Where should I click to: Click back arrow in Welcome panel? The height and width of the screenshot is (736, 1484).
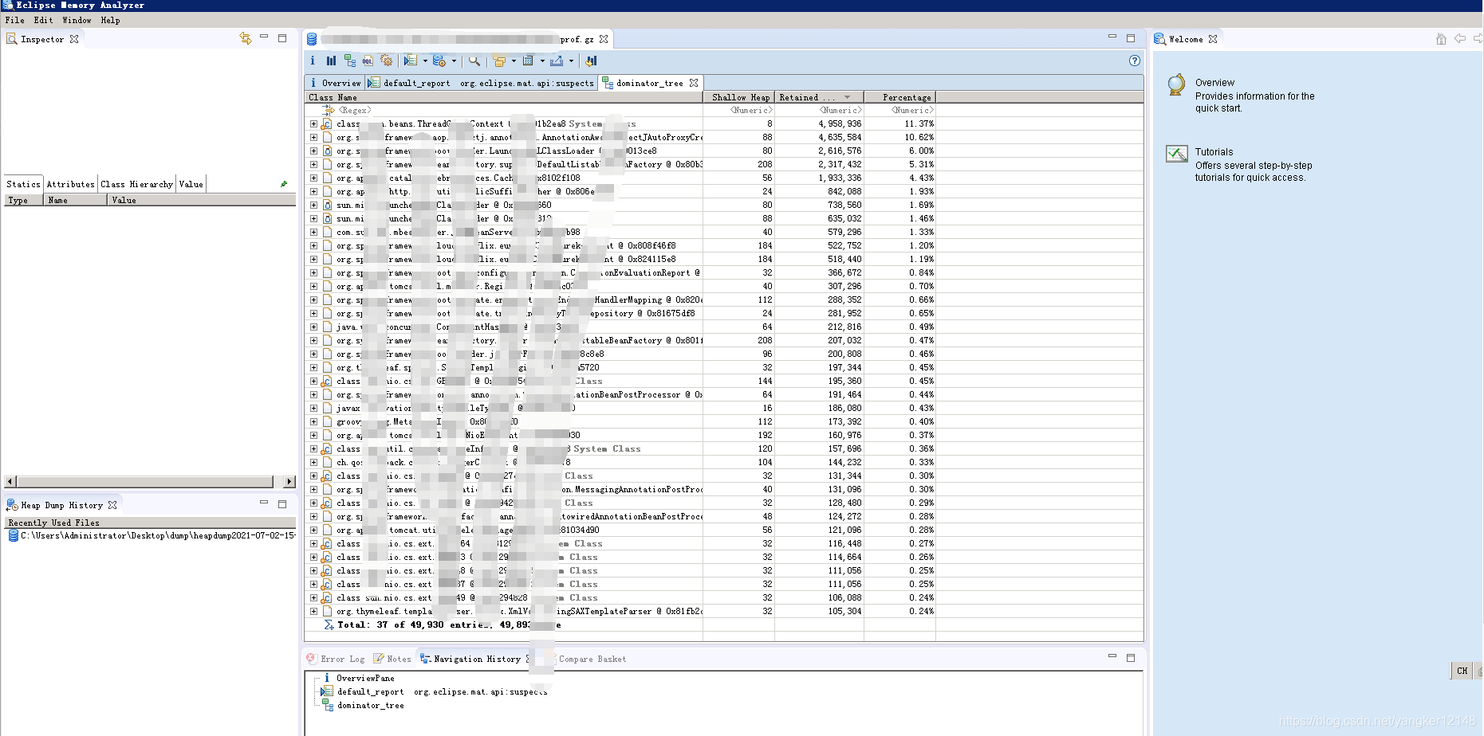tap(1460, 38)
